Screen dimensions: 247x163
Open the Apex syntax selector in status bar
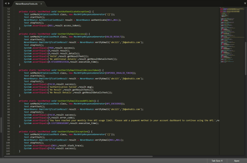pyautogui.click(x=236, y=160)
